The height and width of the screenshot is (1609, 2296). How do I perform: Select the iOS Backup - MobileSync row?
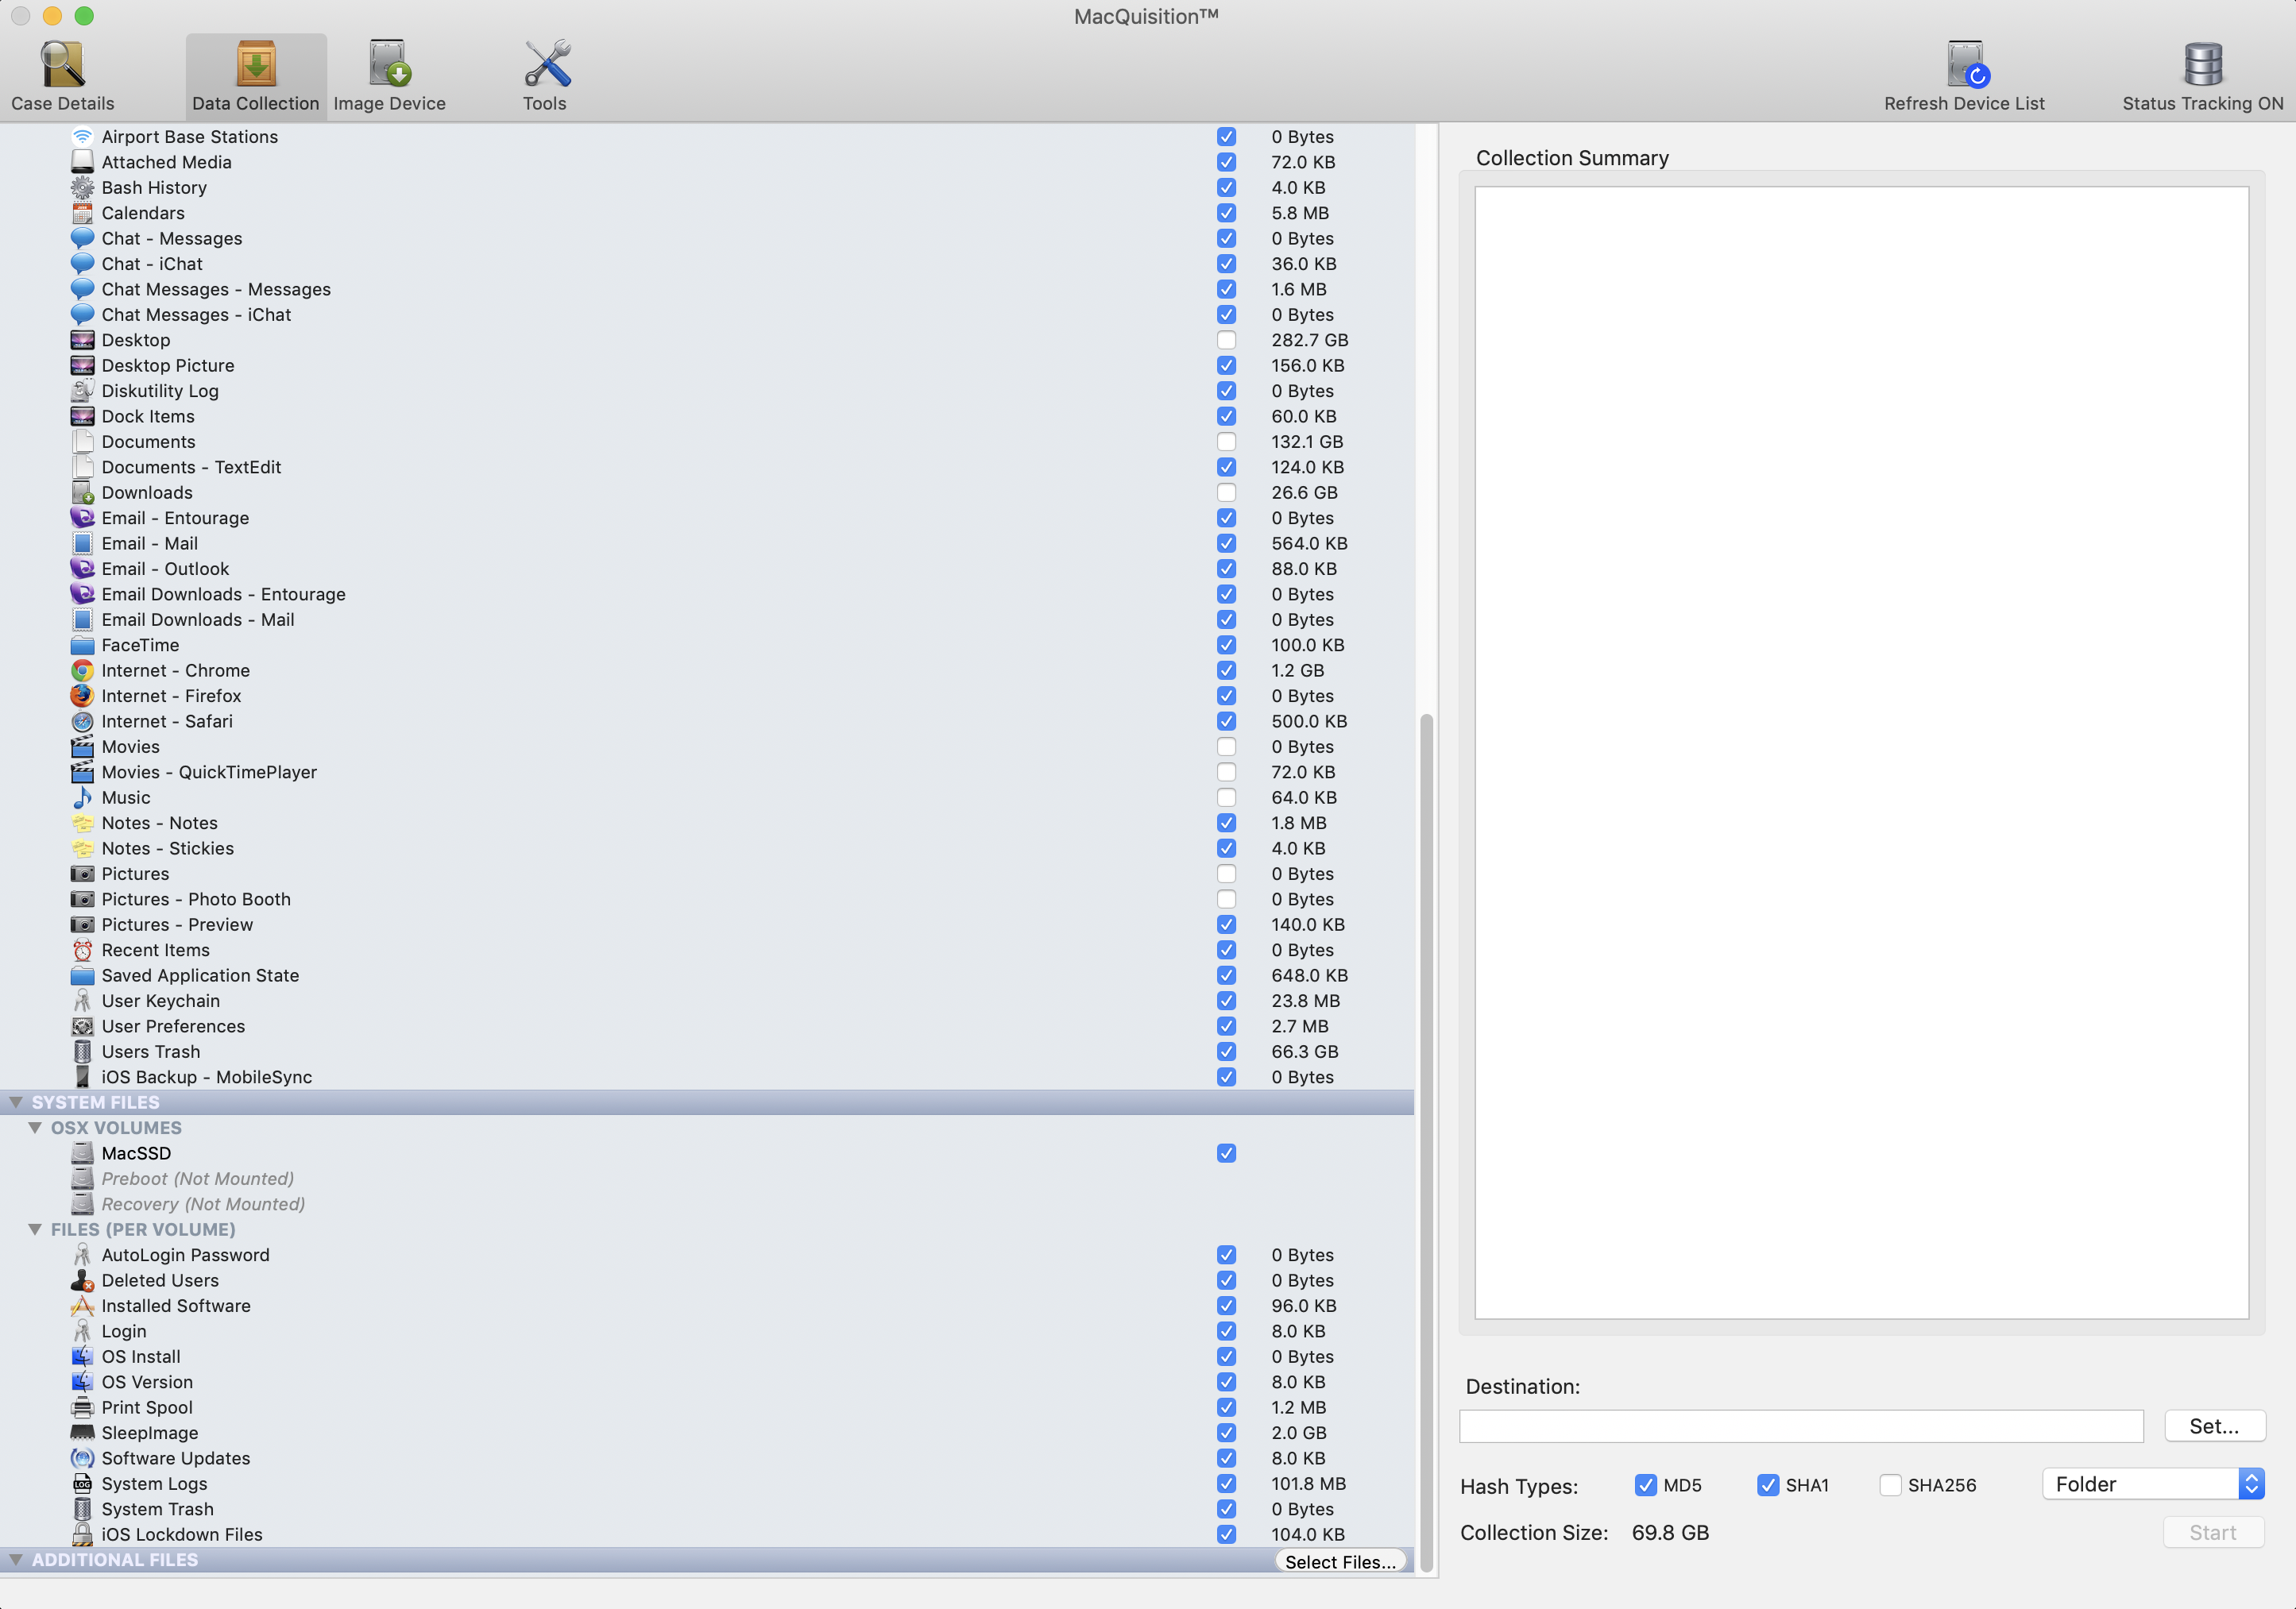707,1078
